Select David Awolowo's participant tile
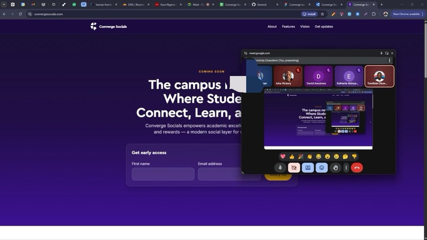This screenshot has width=427, height=240. 318,76
